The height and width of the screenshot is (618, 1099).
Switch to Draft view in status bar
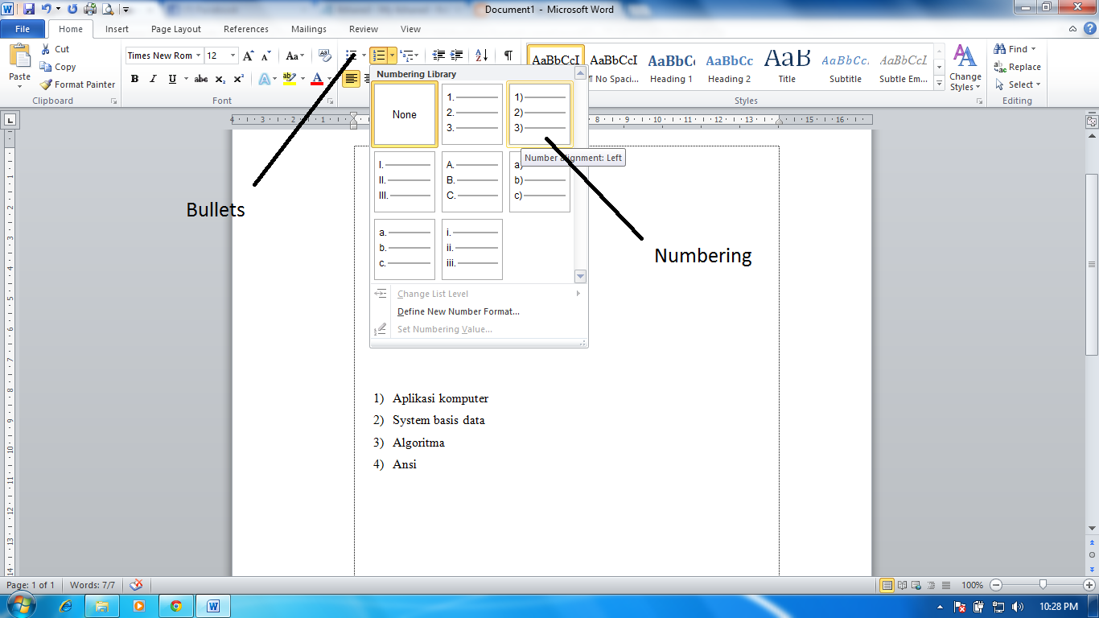[x=946, y=585]
